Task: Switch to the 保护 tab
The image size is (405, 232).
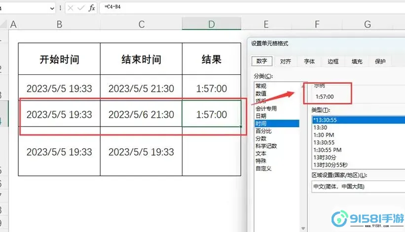Action: click(380, 62)
